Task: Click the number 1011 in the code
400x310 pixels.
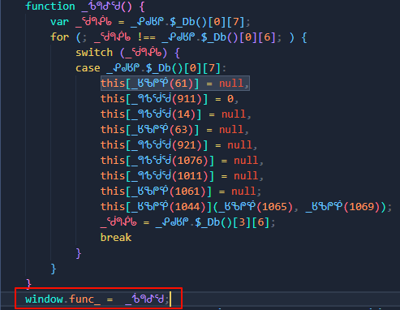Action: pyautogui.click(x=190, y=176)
